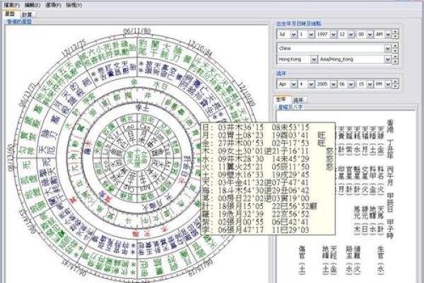Select the 星盤 tab
424x283 pixels.
click(x=11, y=13)
